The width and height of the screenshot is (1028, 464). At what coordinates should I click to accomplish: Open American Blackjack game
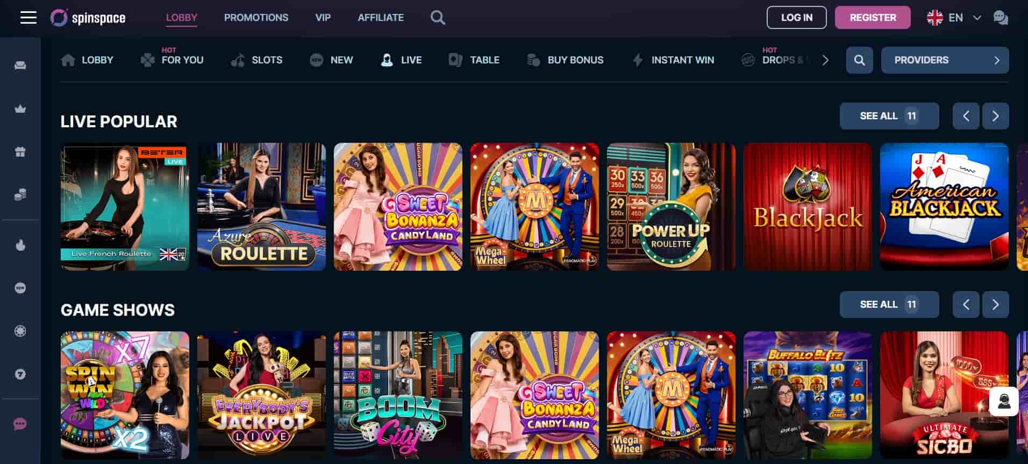tap(944, 207)
